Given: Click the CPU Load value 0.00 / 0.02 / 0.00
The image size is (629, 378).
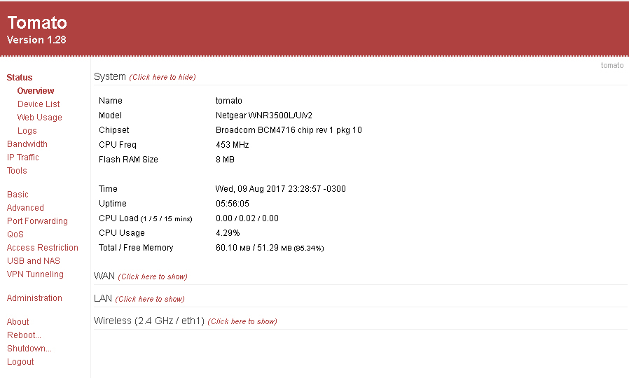Looking at the screenshot, I should (x=247, y=218).
